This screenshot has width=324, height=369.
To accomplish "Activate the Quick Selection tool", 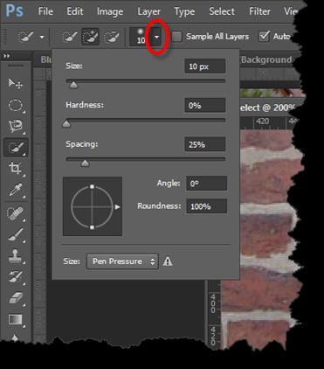I will pos(16,147).
